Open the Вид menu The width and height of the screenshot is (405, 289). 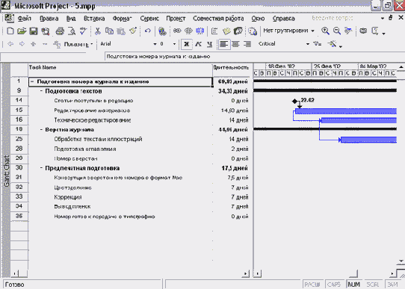[71, 19]
